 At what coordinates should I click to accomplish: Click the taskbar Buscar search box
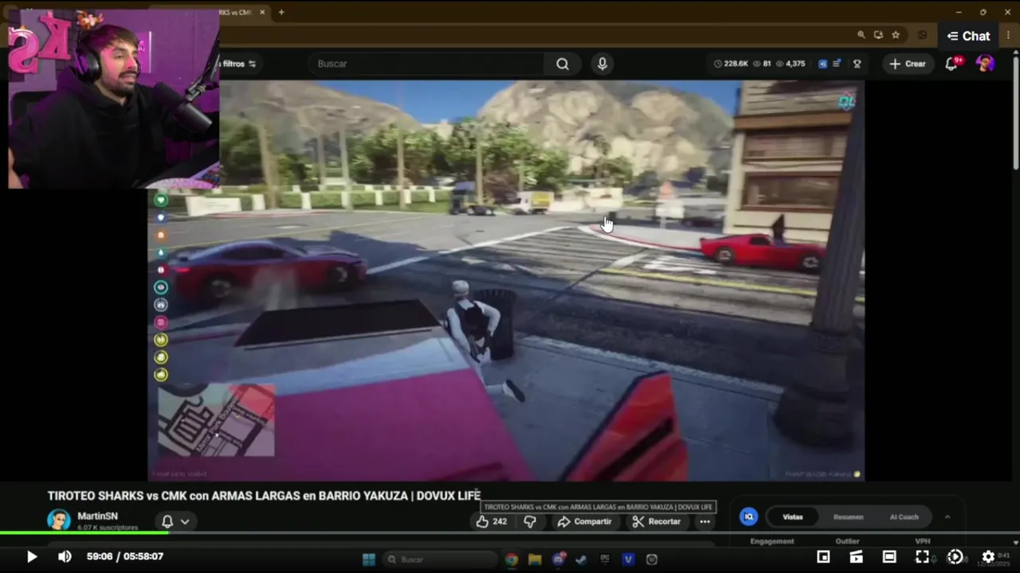point(438,559)
